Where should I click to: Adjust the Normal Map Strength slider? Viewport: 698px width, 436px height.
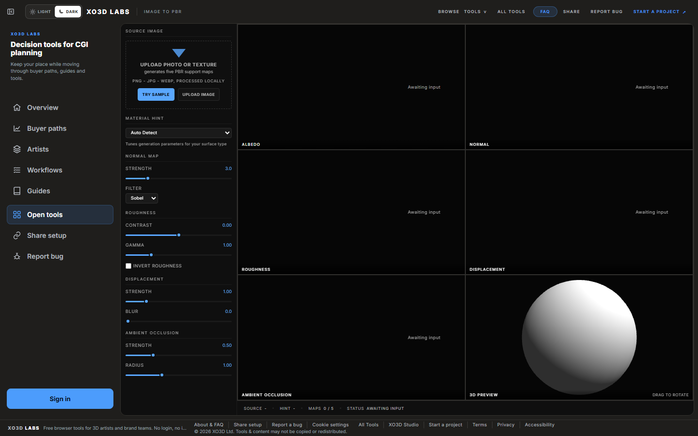click(x=178, y=178)
